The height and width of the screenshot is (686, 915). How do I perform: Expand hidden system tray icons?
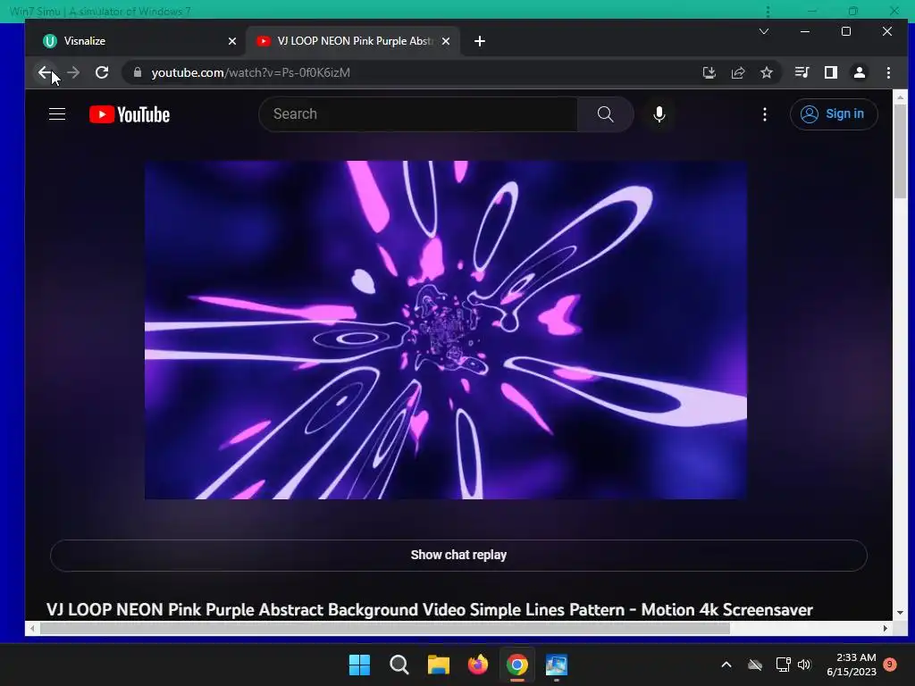(x=726, y=665)
